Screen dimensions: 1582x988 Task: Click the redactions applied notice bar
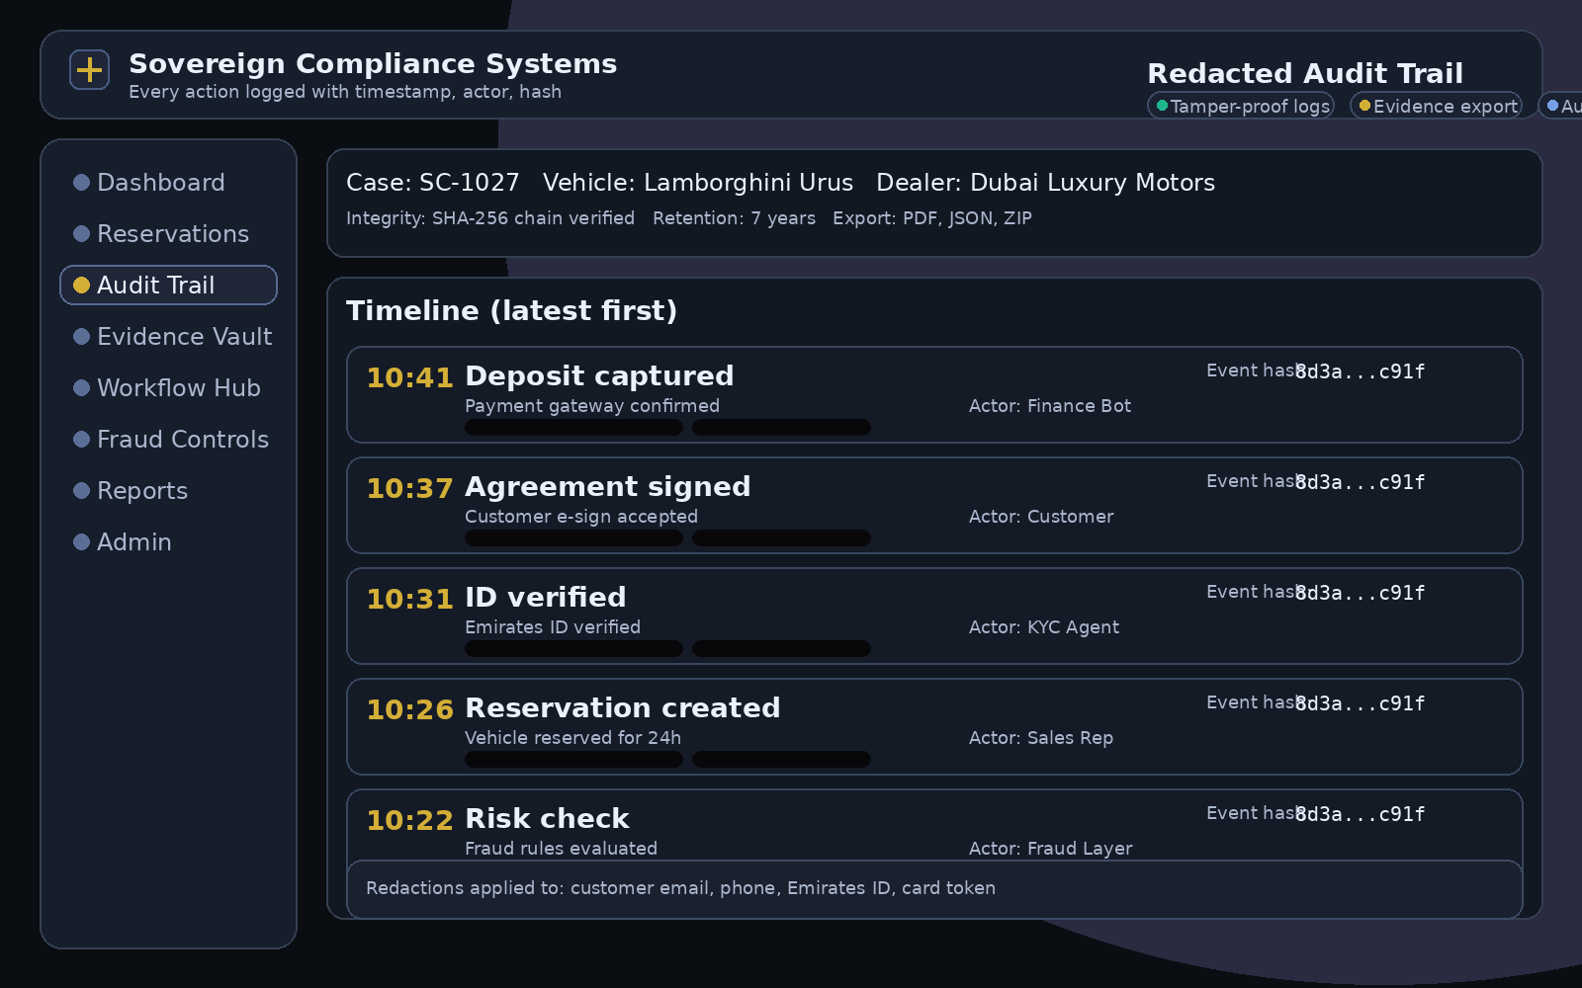pos(933,888)
